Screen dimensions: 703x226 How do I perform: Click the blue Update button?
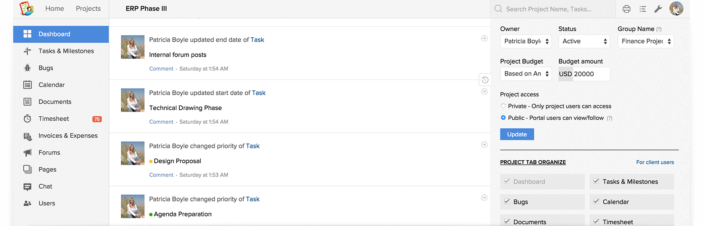[x=517, y=134]
